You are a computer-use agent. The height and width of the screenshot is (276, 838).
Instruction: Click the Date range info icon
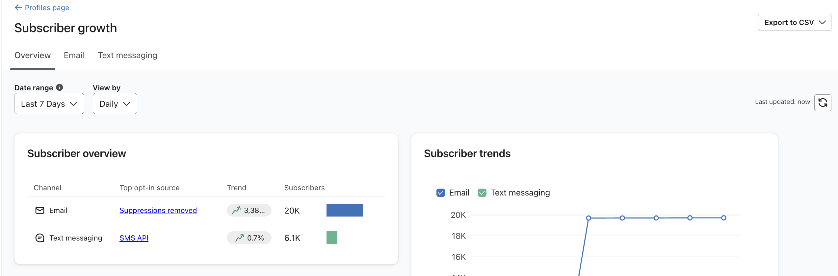[x=60, y=87]
